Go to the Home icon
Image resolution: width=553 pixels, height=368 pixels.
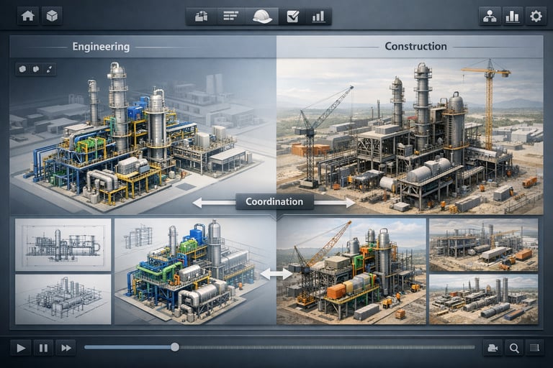click(x=28, y=16)
